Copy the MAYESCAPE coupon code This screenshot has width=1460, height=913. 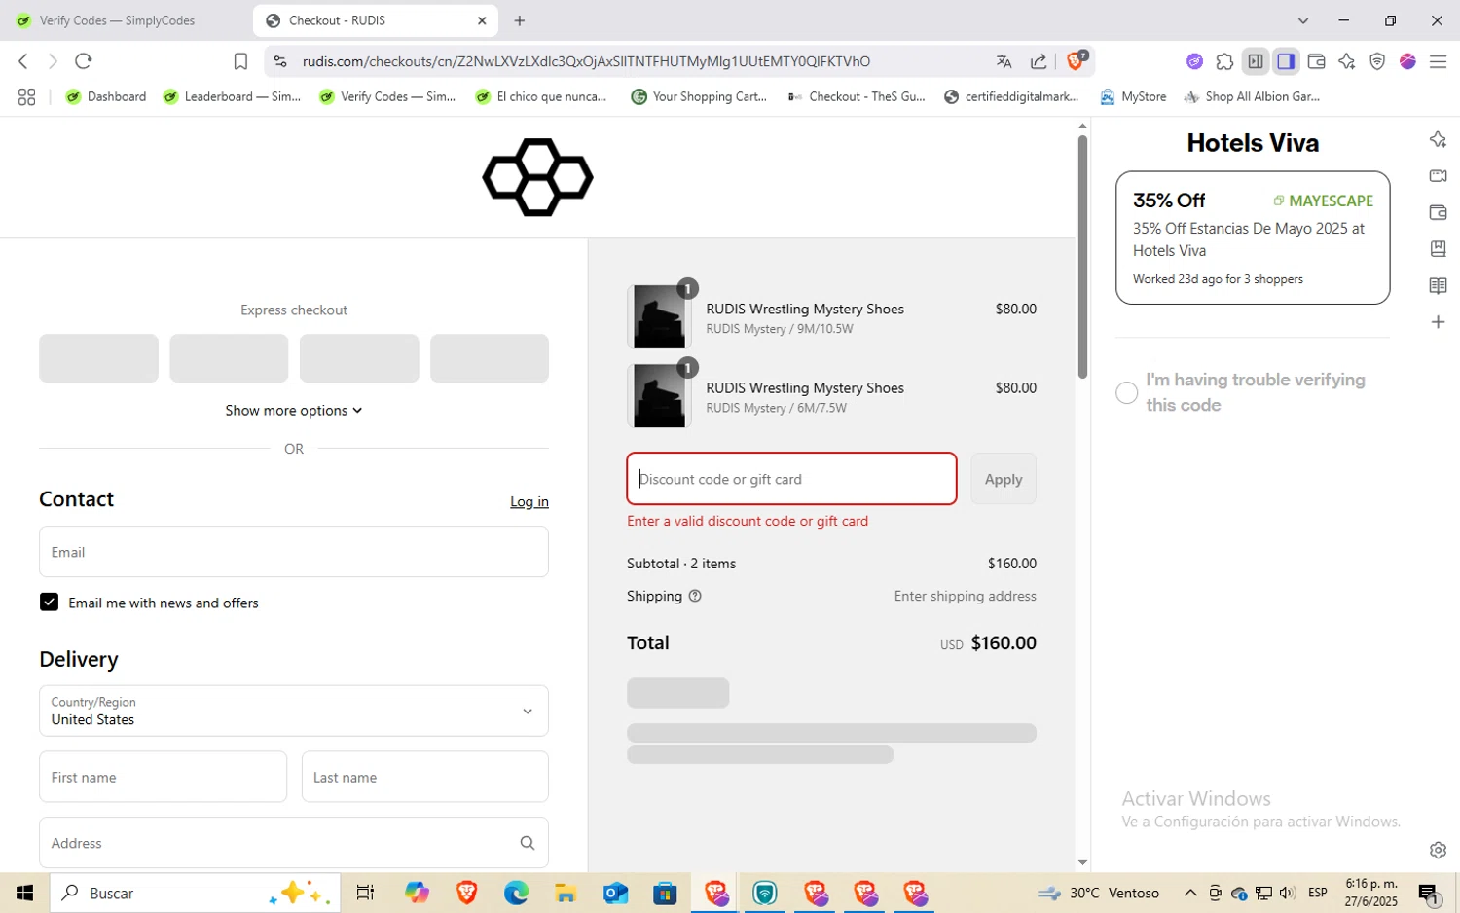coord(1324,201)
